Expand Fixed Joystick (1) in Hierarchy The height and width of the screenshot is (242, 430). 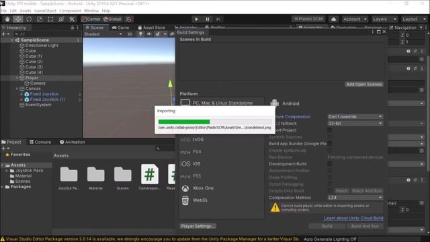[21, 99]
